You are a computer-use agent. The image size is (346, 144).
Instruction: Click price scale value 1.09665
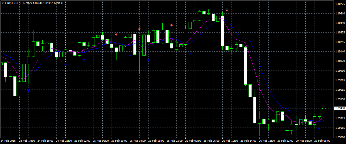click(340, 90)
